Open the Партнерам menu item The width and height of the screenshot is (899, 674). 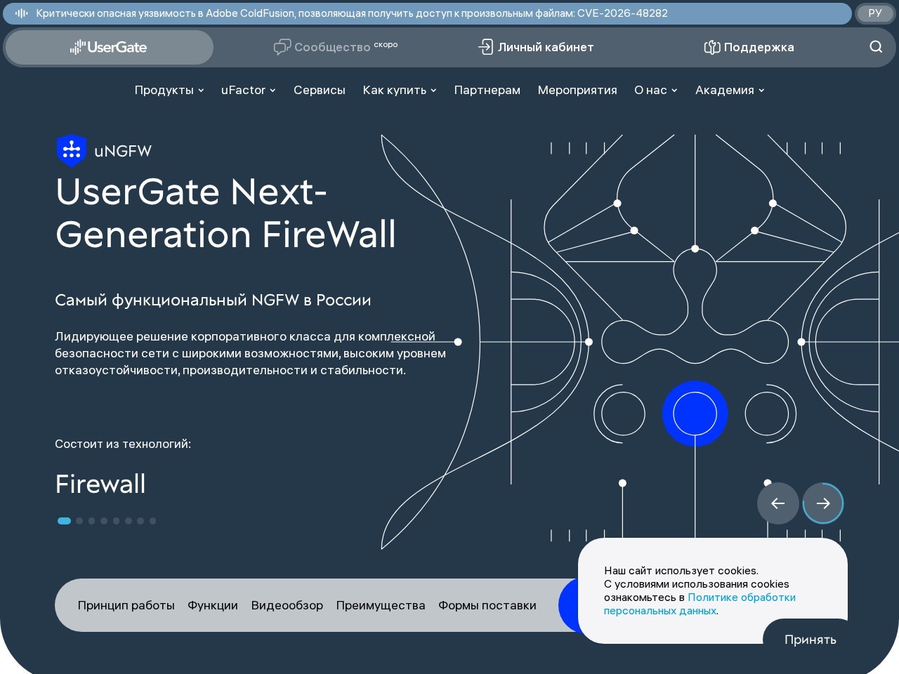click(x=487, y=90)
